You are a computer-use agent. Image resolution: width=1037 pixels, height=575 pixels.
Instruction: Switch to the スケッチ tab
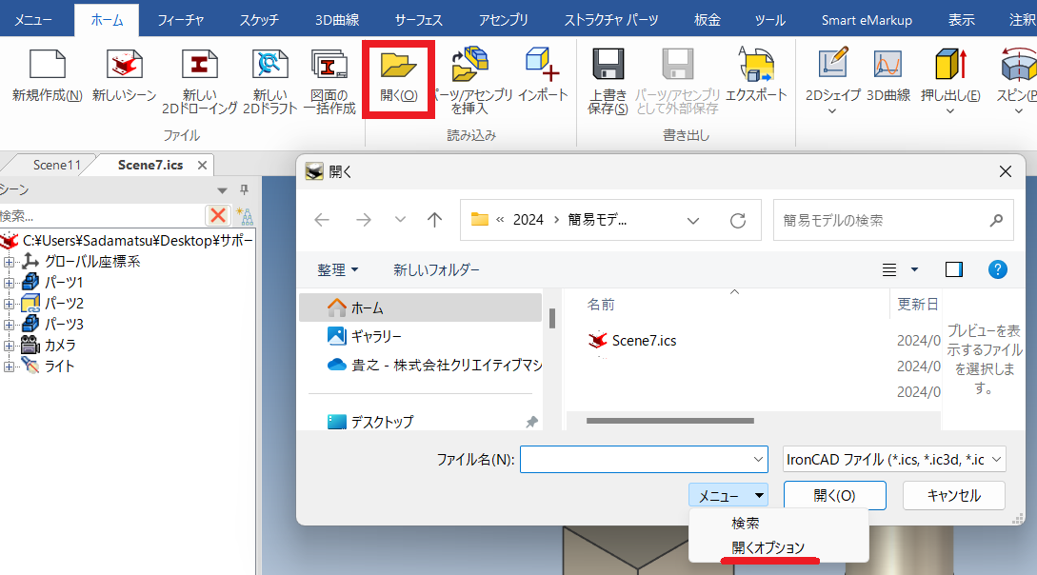coord(259,20)
